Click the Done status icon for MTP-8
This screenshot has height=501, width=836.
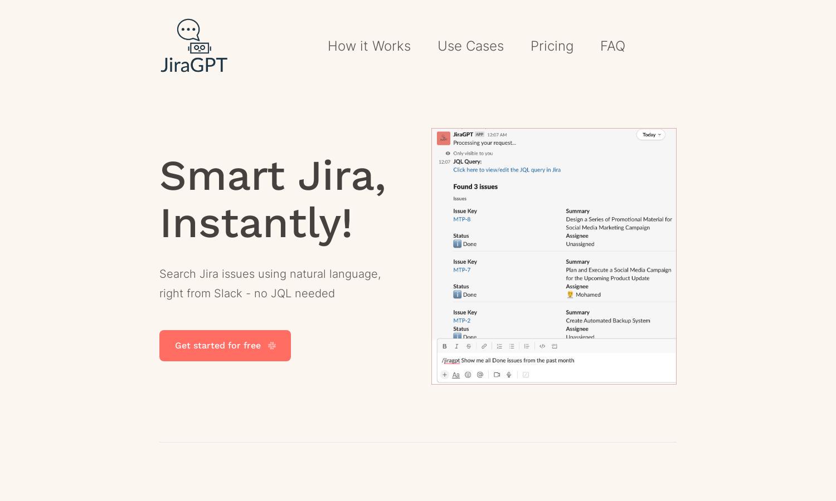pos(457,244)
